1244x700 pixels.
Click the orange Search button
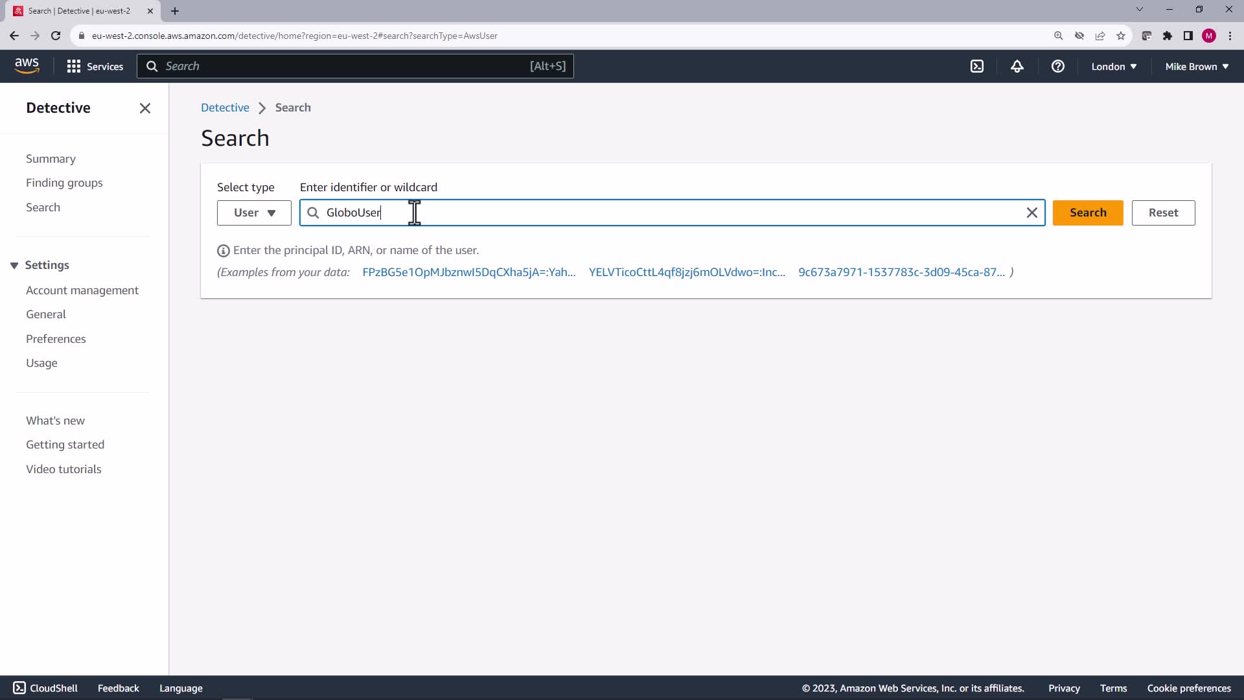click(x=1087, y=213)
